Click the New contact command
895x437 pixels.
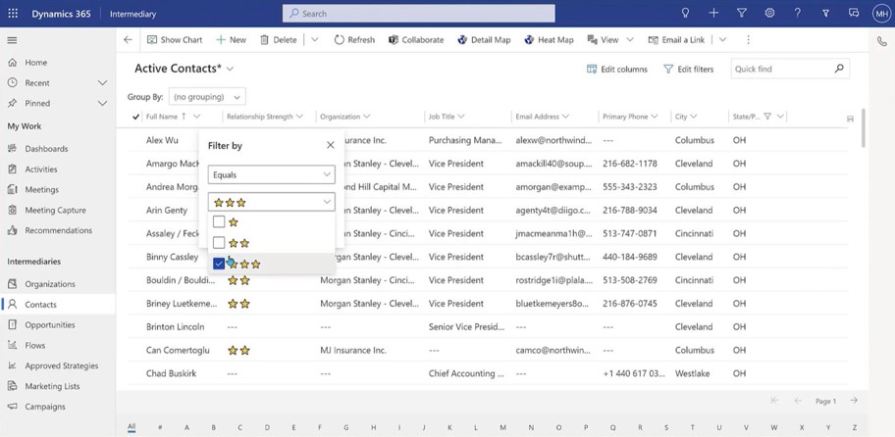[x=231, y=40]
